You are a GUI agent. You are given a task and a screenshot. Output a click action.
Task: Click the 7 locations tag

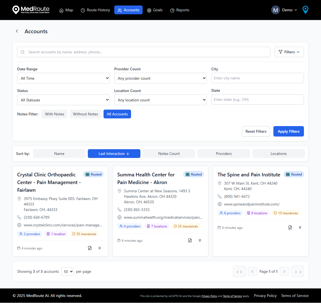point(157,226)
